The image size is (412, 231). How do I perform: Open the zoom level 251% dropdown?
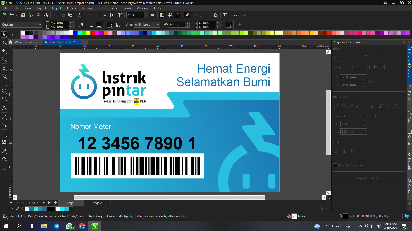pos(146,15)
